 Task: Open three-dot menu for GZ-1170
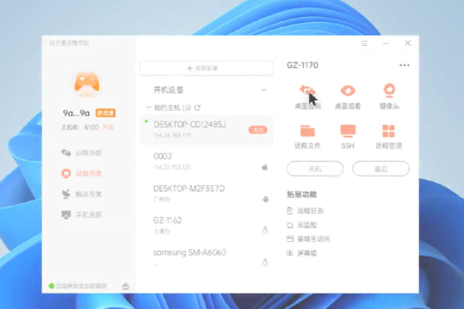click(x=404, y=66)
